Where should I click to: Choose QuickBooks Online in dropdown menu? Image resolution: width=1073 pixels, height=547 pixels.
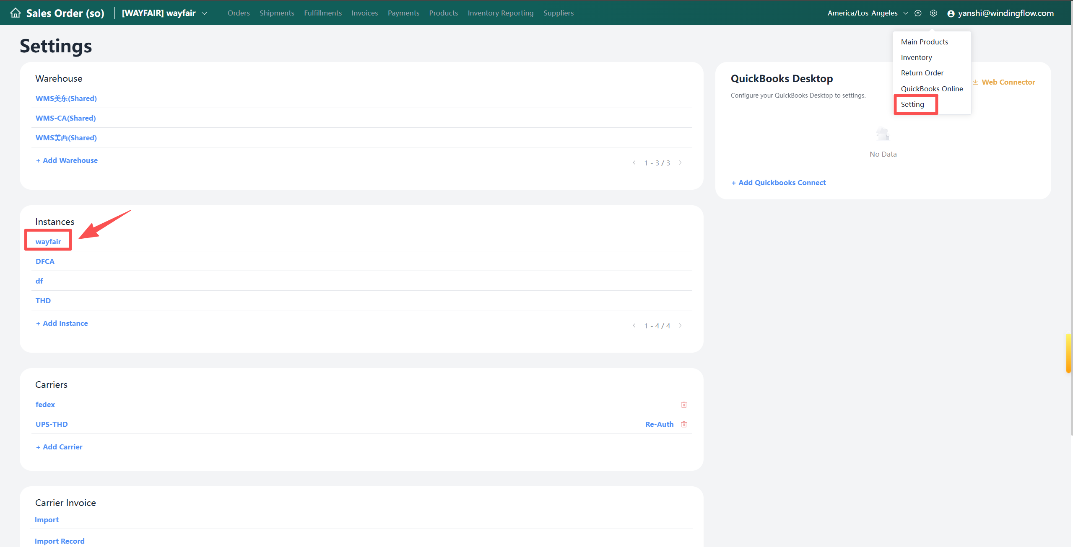tap(932, 89)
